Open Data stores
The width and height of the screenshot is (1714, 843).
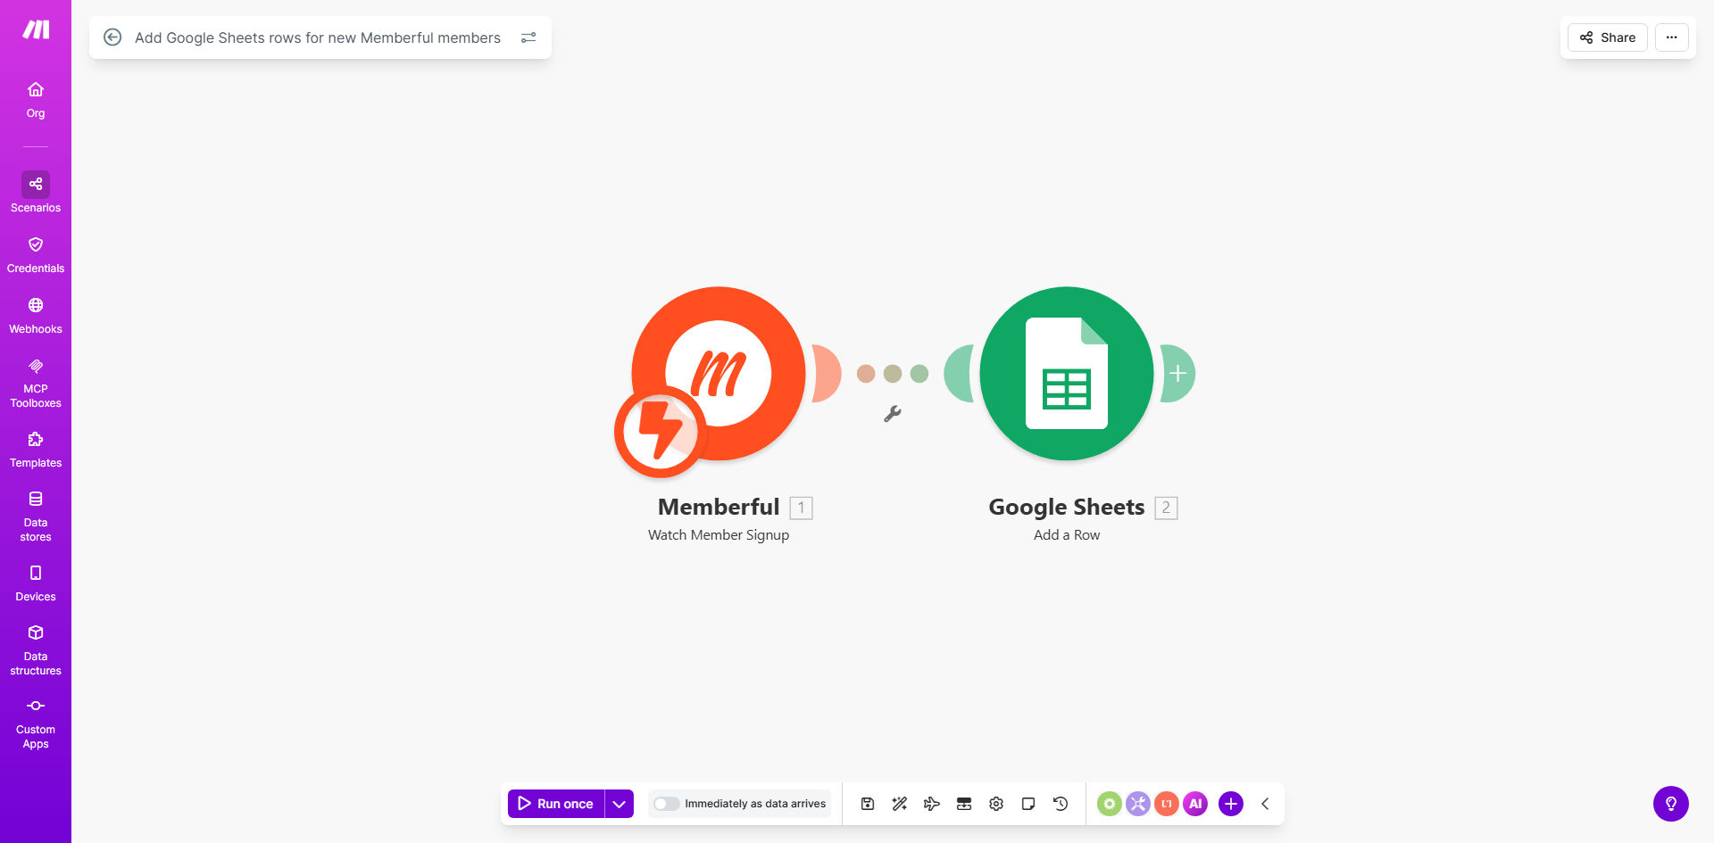pos(36,517)
